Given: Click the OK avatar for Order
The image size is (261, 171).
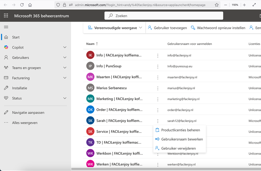Looking at the screenshot, I should [x=90, y=110].
